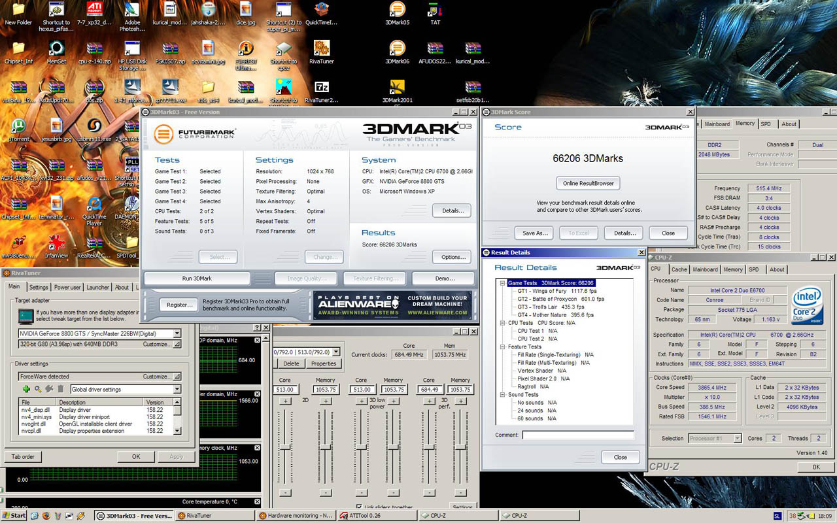Viewport: 837px width, 523px height.
Task: Click the Options button in 3DMark03 Results
Action: coord(453,257)
